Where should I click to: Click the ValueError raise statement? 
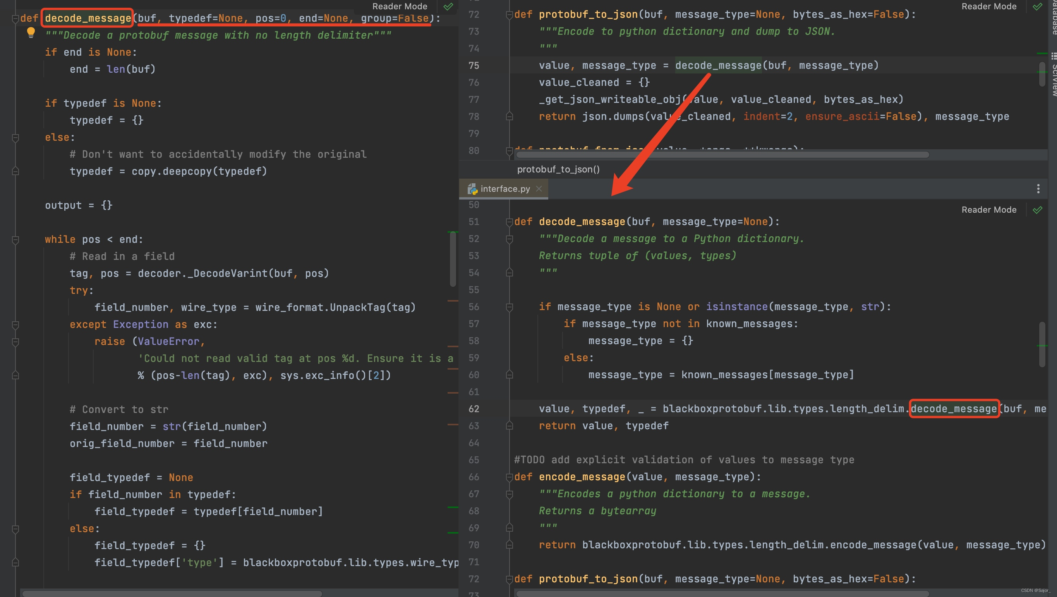coord(149,341)
